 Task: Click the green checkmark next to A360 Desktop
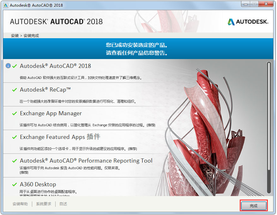[x=14, y=184]
